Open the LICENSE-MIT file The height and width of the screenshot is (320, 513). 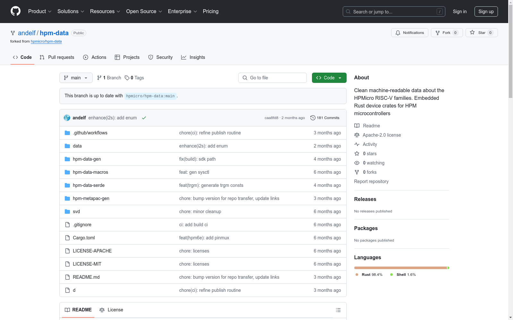87,264
